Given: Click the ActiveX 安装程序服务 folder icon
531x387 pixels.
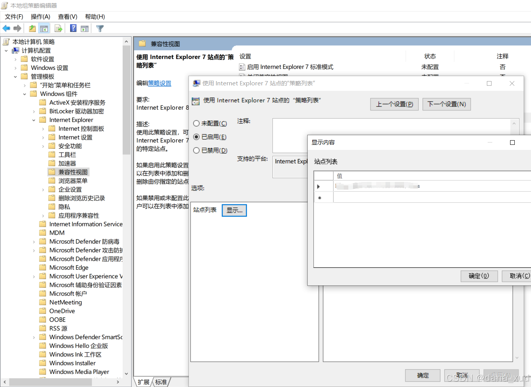Looking at the screenshot, I should coord(43,102).
